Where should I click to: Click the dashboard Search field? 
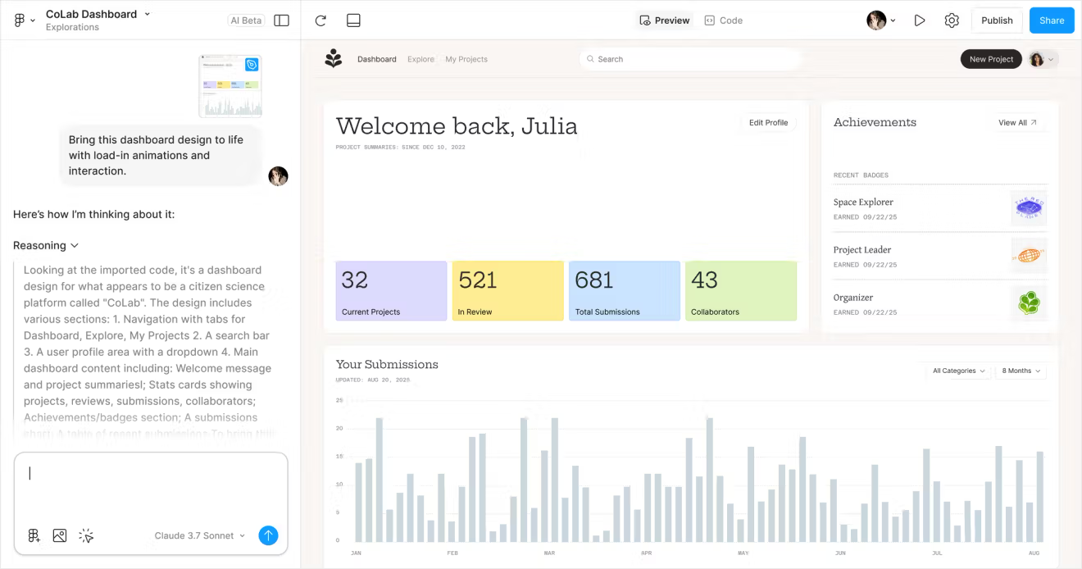pyautogui.click(x=691, y=58)
